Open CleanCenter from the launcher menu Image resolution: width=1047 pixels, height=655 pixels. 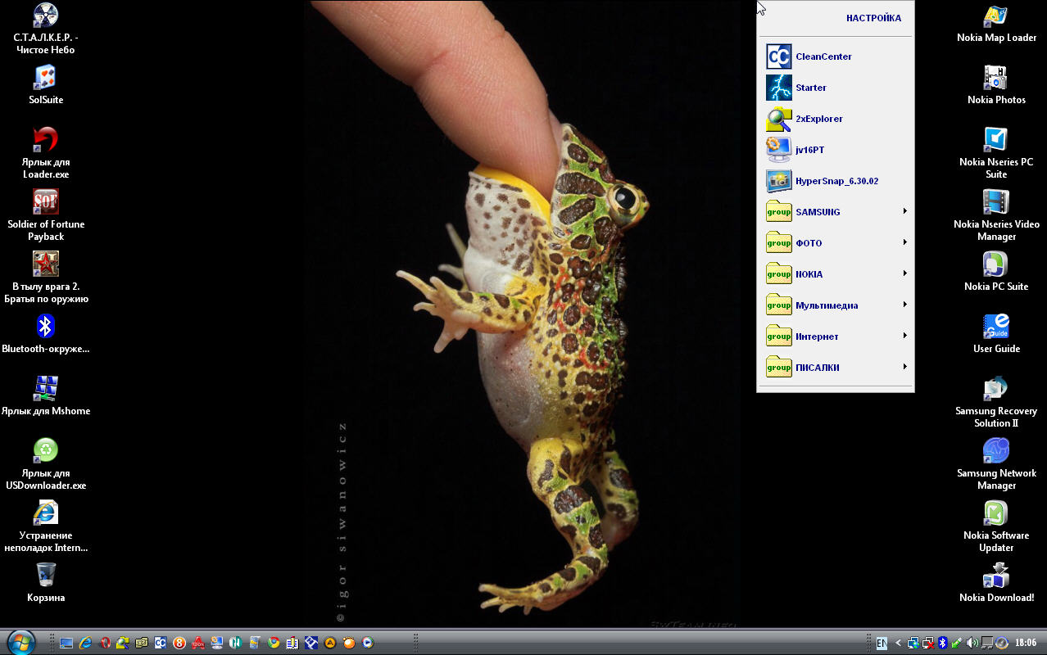(823, 56)
